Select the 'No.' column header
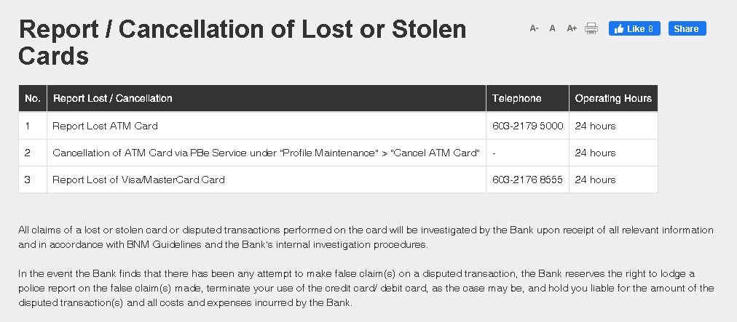 click(33, 98)
